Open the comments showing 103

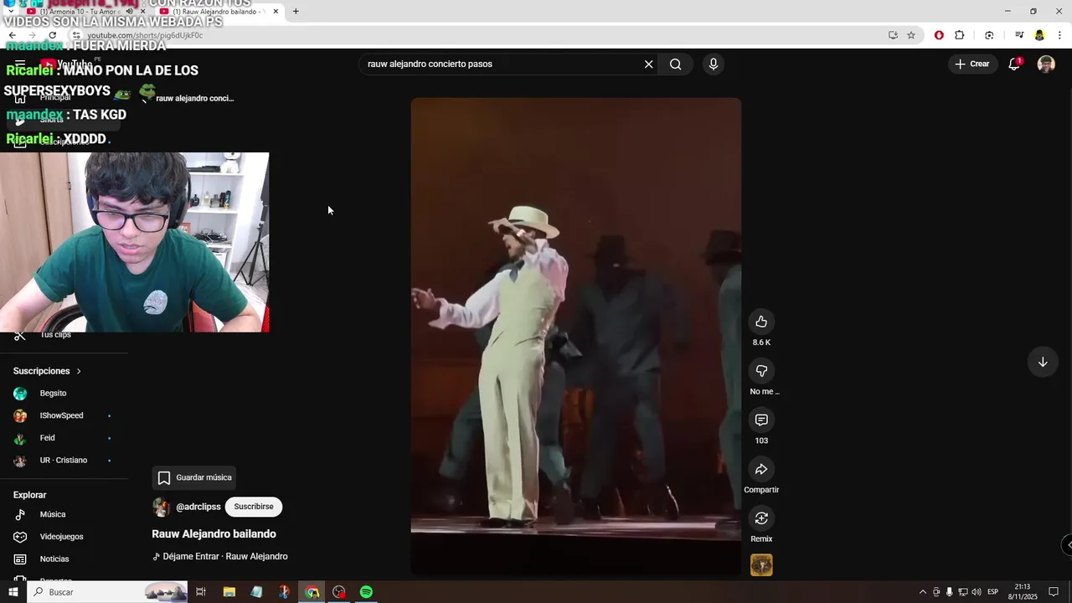(x=761, y=420)
